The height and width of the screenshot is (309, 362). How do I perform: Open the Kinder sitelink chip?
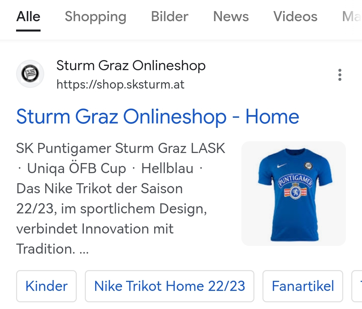[x=46, y=286]
